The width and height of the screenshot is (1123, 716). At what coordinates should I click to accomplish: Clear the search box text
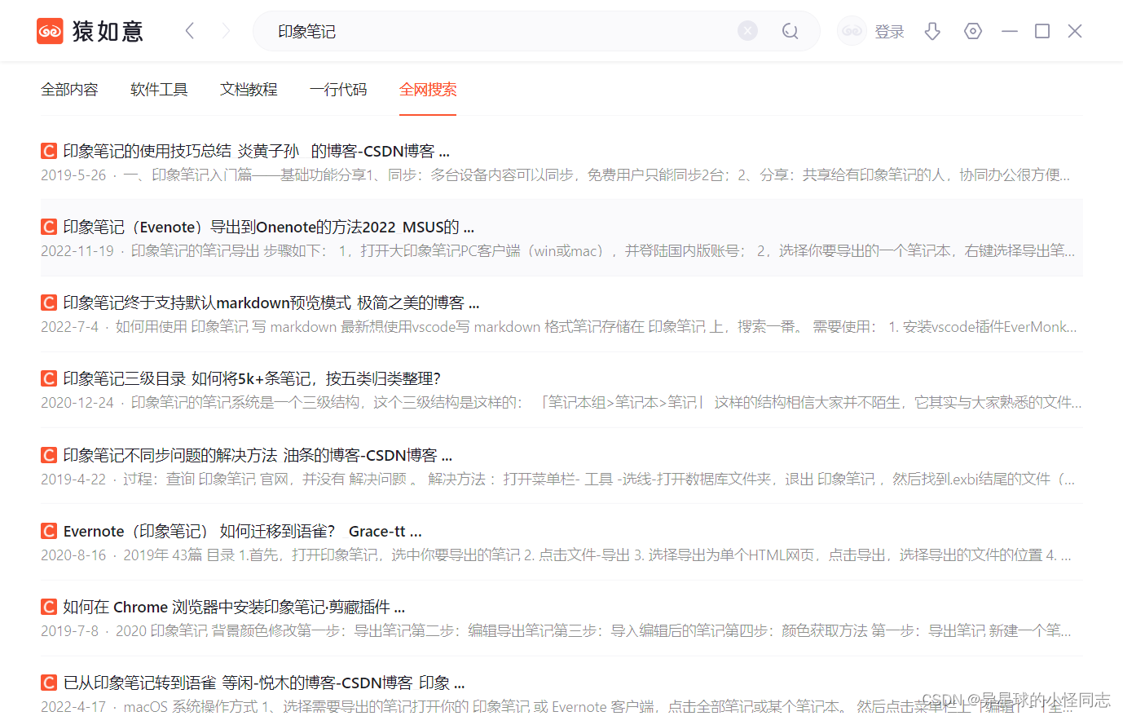point(747,31)
